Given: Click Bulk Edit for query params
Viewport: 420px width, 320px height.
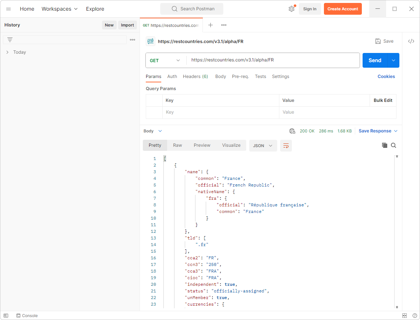Looking at the screenshot, I should pos(383,100).
